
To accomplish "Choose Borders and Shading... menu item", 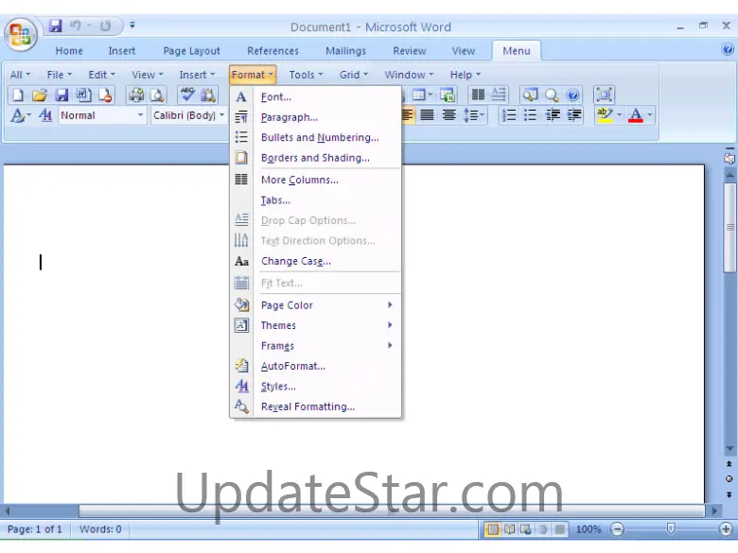I will [316, 158].
